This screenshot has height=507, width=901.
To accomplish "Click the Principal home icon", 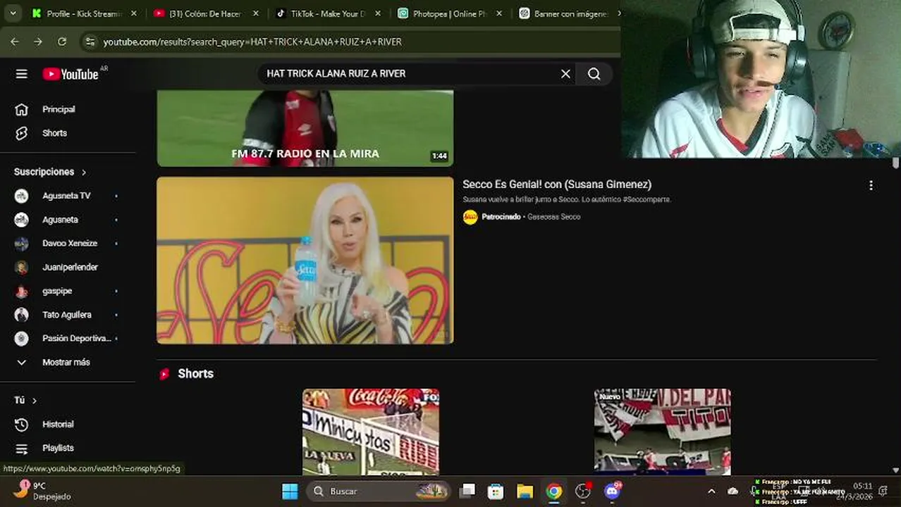I will [22, 109].
